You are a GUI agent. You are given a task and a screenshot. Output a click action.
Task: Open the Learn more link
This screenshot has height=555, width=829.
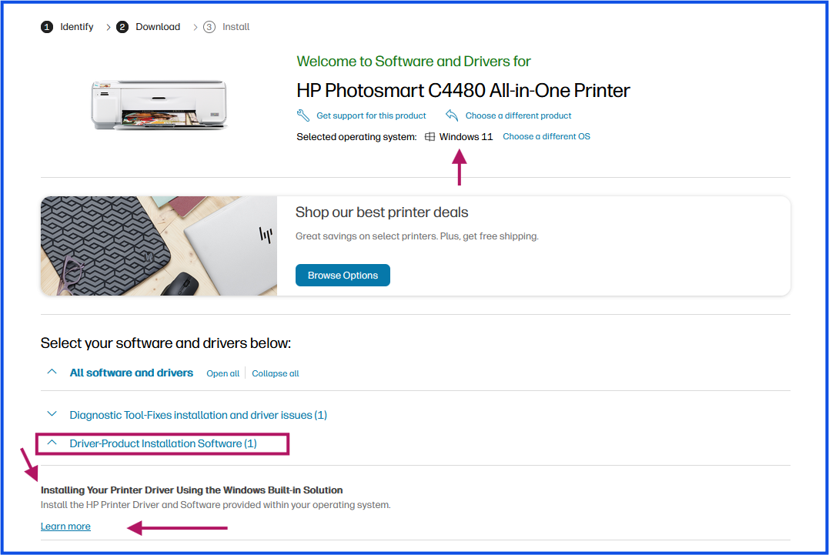[65, 527]
